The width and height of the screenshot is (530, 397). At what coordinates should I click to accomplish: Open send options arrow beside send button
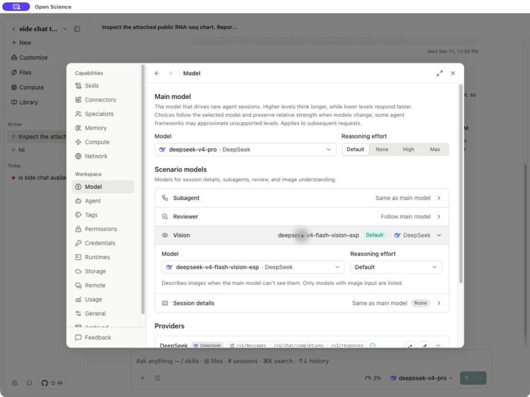480,378
